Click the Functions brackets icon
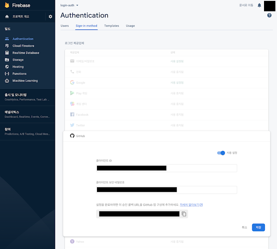 (7, 74)
